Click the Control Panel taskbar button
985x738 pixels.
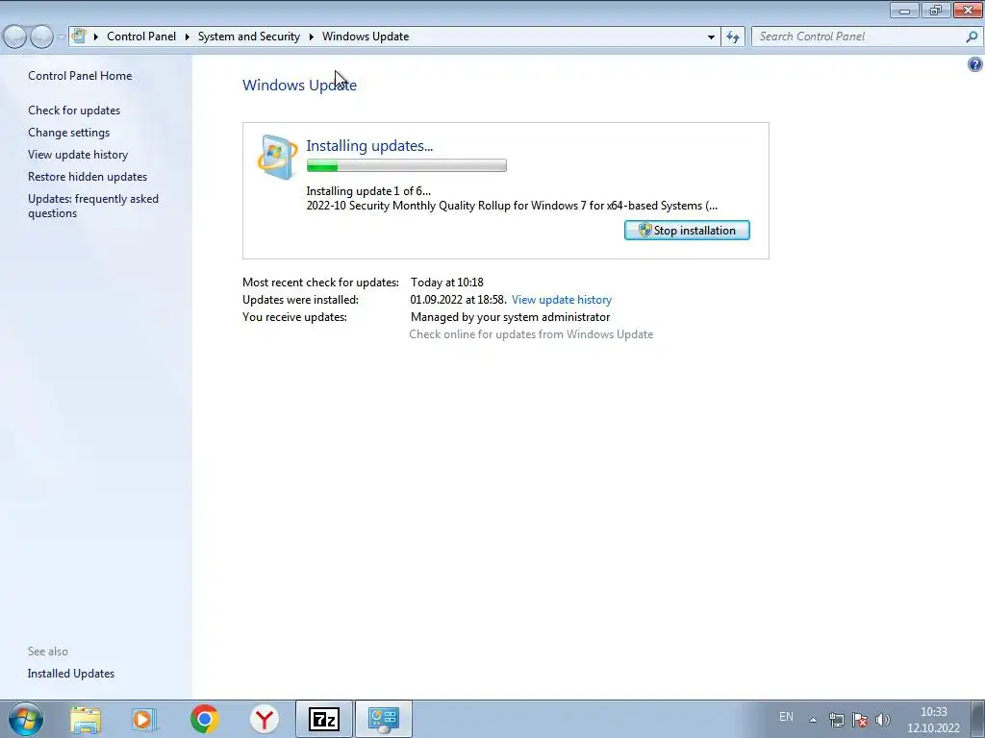coord(384,719)
